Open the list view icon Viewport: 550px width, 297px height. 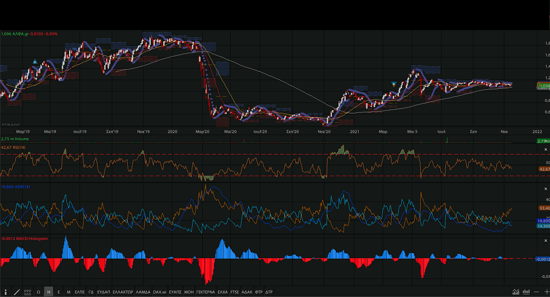(x=27, y=292)
